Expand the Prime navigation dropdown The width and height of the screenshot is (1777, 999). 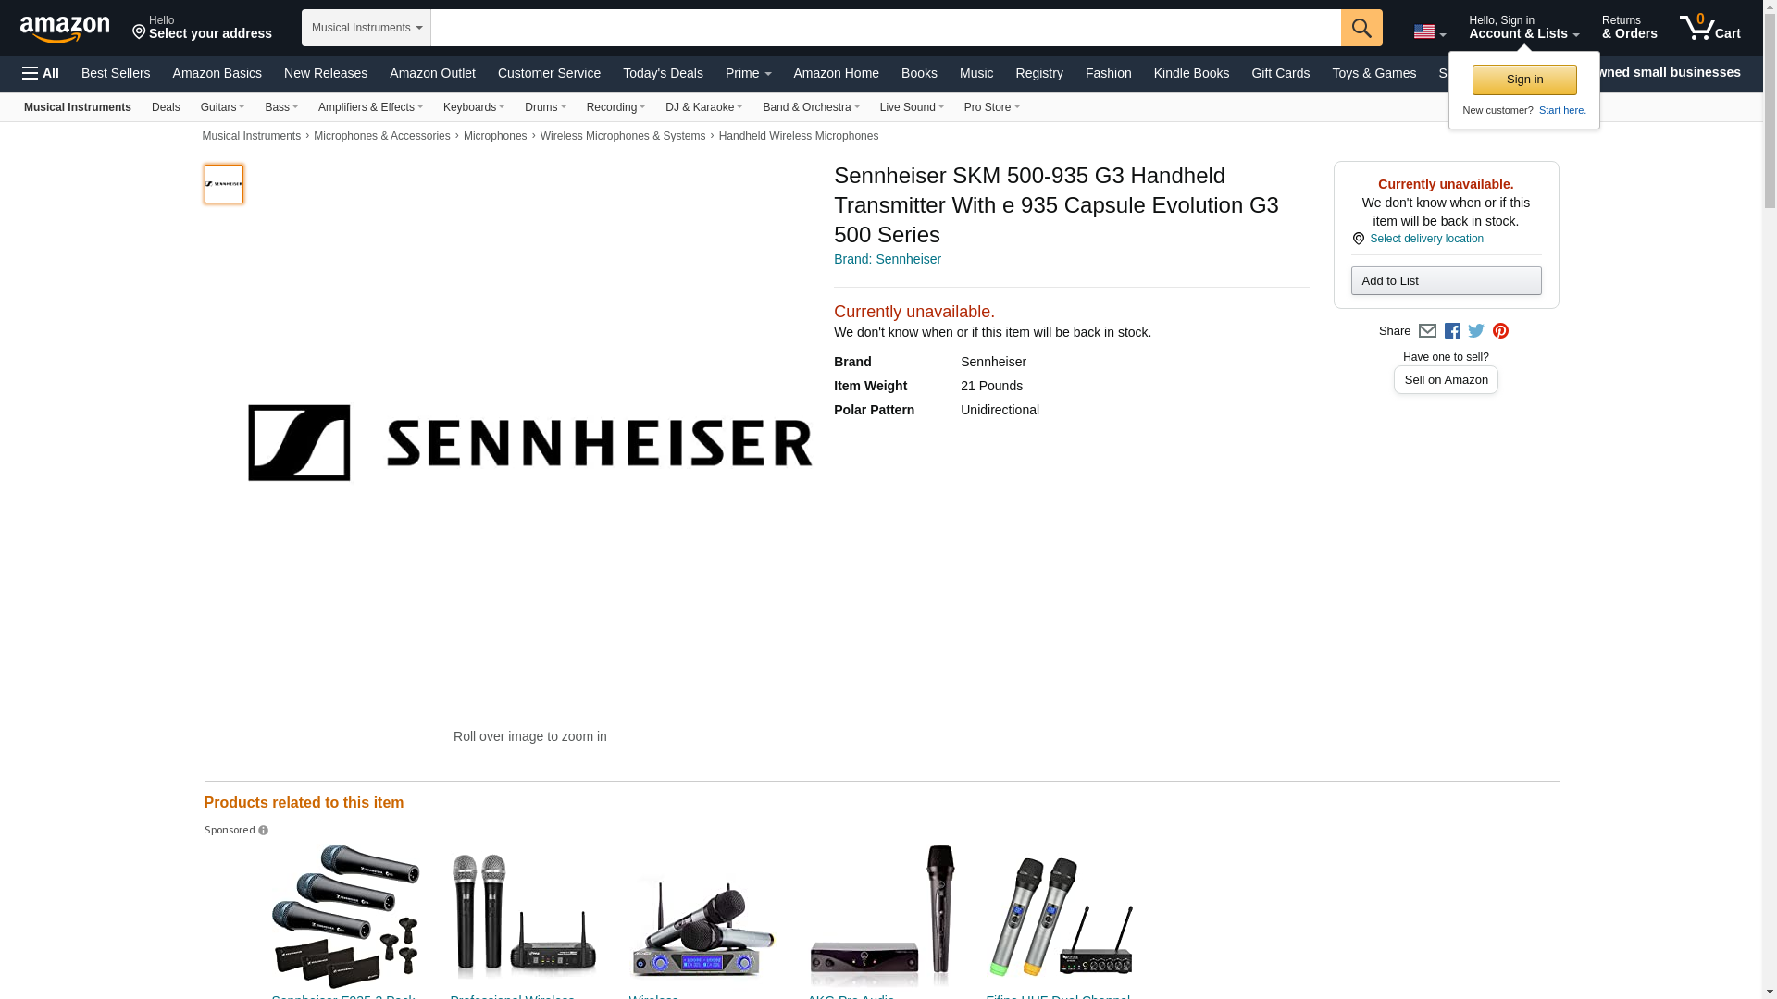click(748, 73)
